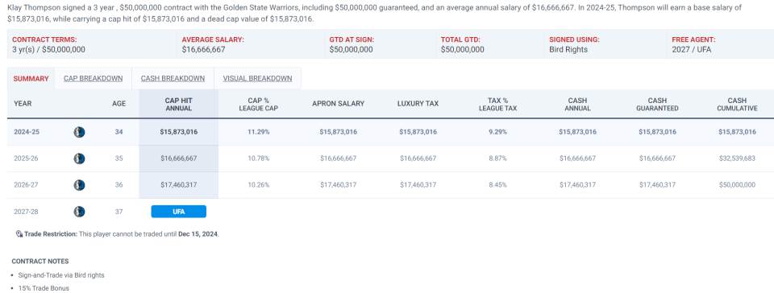Switch to the Cap Breakdown tab
Viewport: 774px width, 293px height.
click(94, 79)
